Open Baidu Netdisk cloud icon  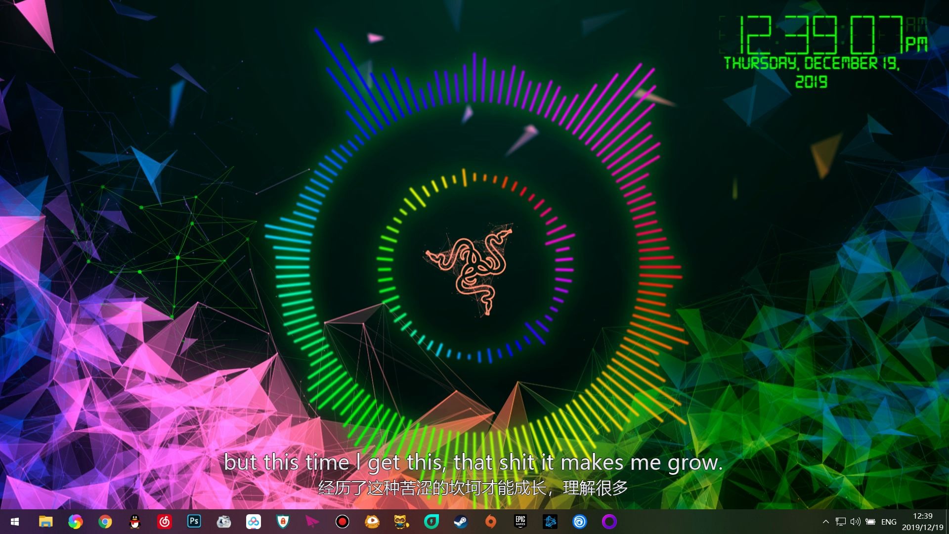click(253, 522)
